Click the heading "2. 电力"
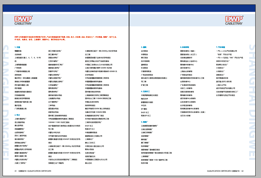261x178 pixels. coord(17,115)
